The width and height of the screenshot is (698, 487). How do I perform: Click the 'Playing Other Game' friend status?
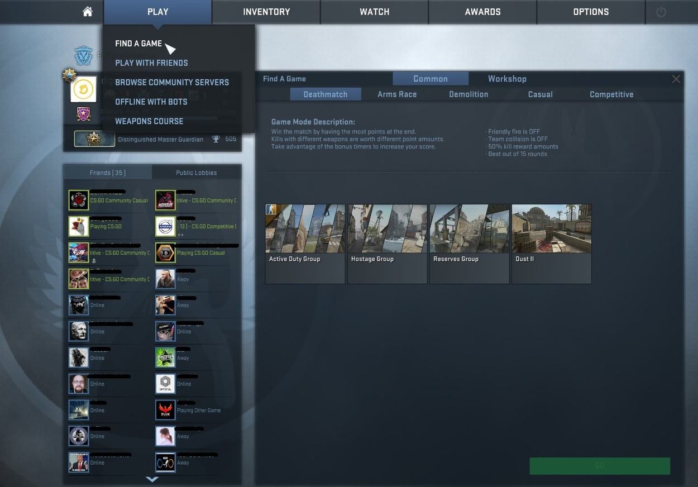199,410
